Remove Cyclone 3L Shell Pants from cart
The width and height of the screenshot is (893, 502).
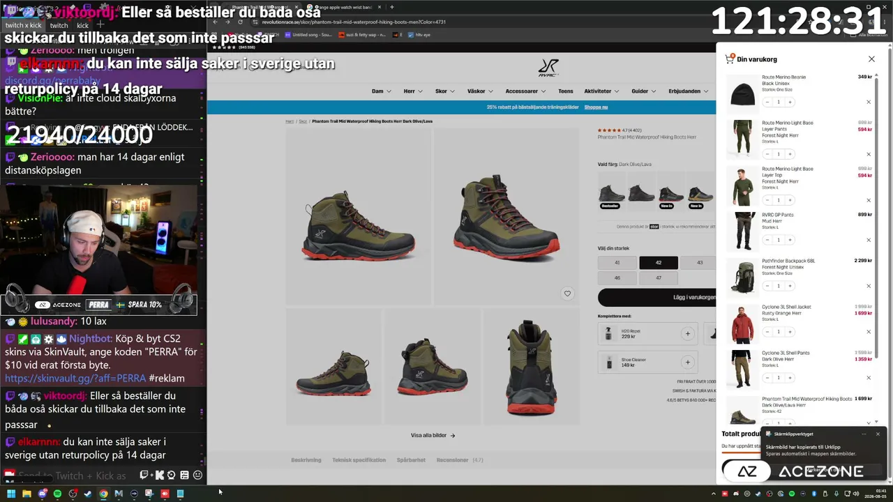tap(869, 378)
